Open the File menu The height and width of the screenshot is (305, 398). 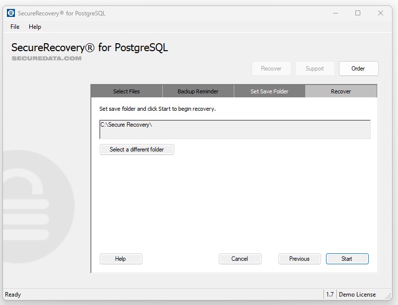pos(14,27)
